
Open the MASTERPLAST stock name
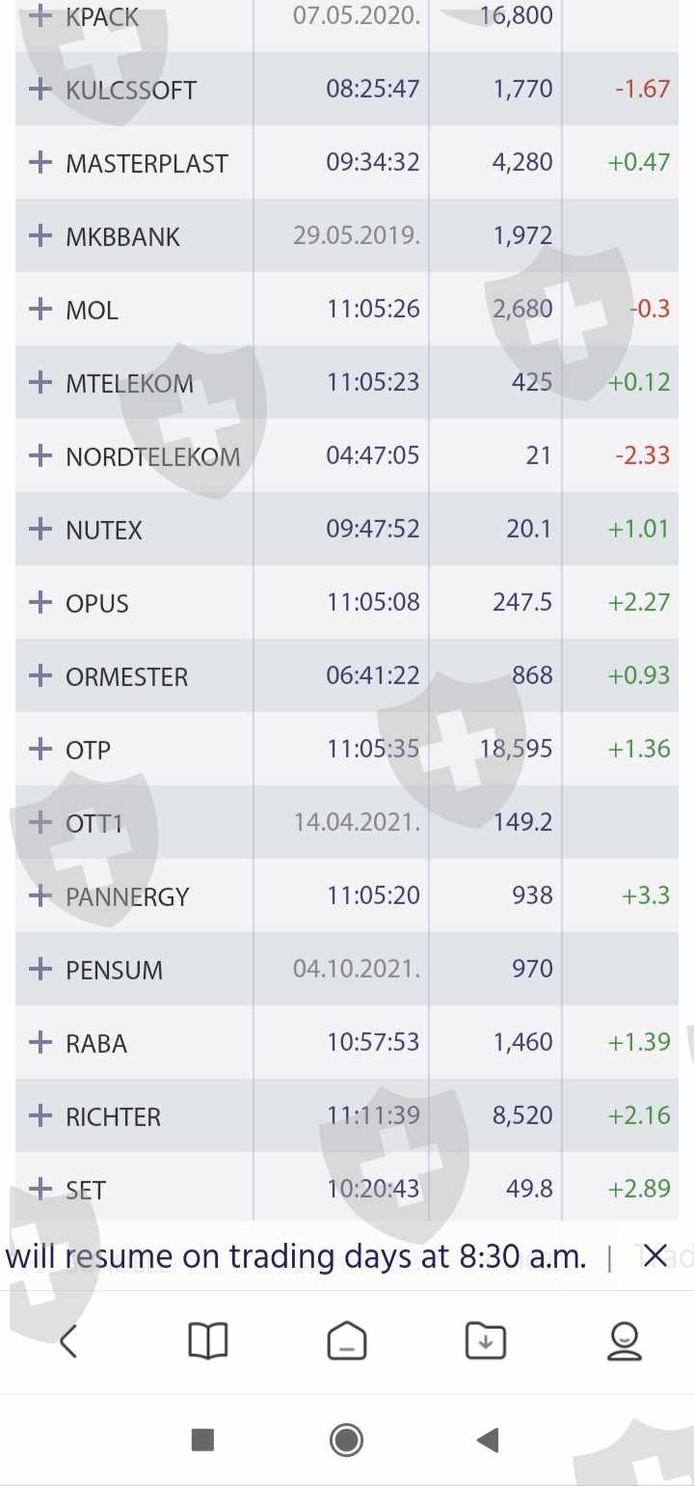[x=147, y=163]
